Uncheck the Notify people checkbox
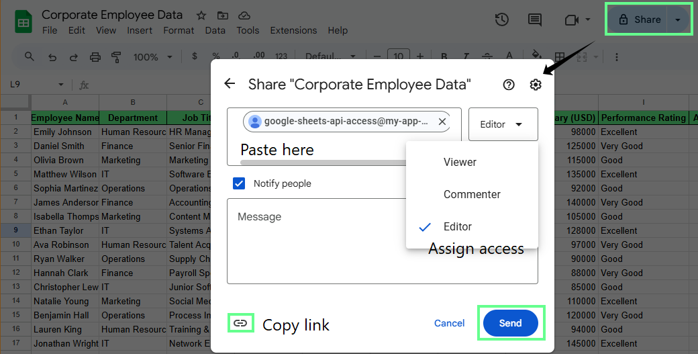Image resolution: width=698 pixels, height=354 pixels. [239, 183]
